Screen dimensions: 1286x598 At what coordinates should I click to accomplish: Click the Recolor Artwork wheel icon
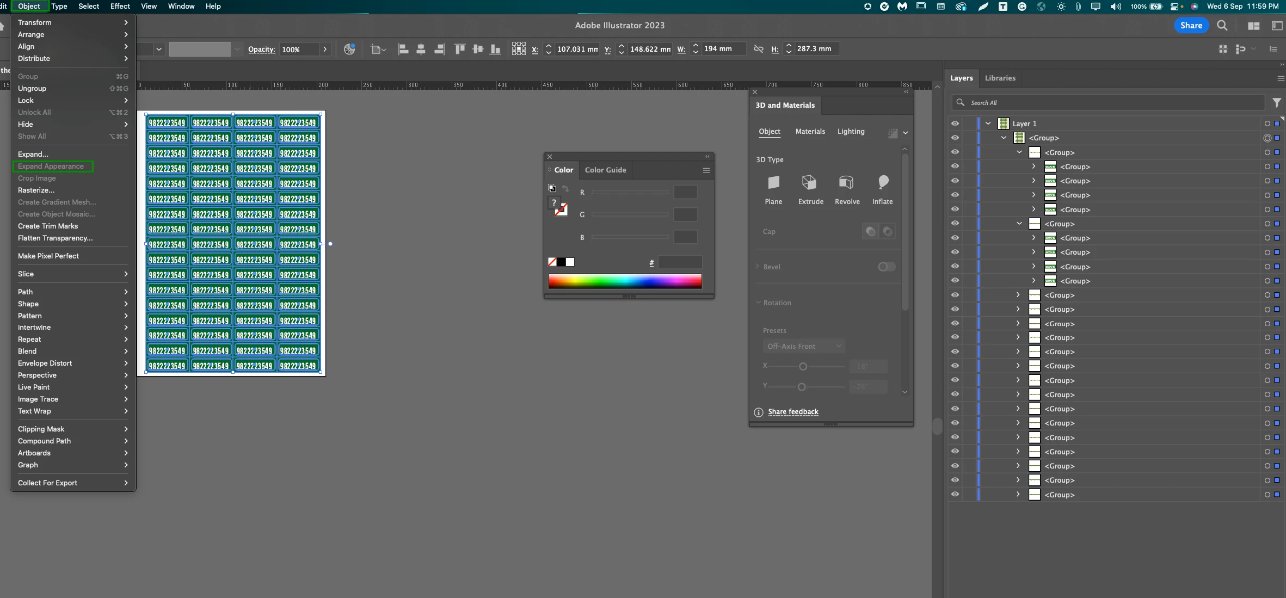349,49
